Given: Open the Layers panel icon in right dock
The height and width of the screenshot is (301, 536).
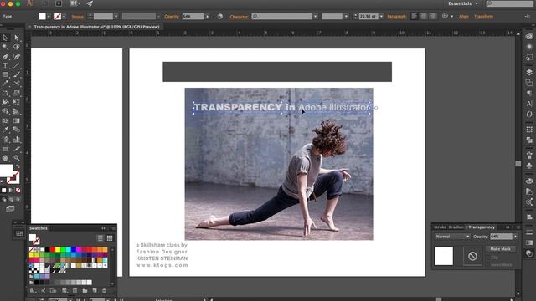Looking at the screenshot, I should click(529, 72).
